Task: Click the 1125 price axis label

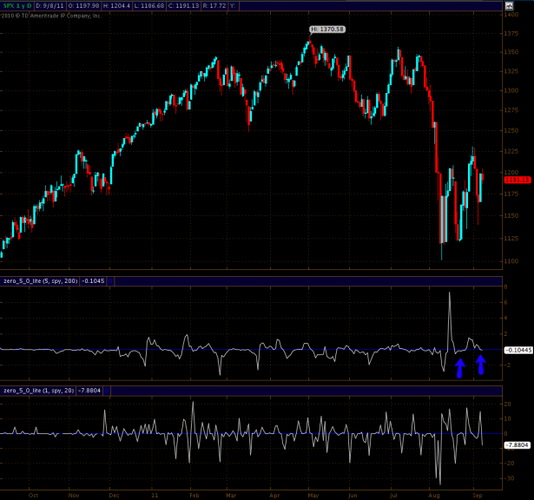Action: click(x=511, y=238)
